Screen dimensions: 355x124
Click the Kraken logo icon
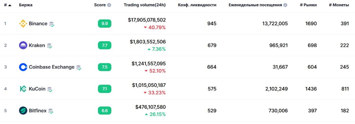pos(23,45)
